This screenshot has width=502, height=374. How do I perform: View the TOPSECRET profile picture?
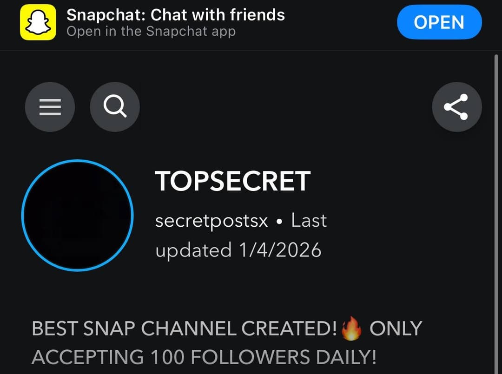[x=78, y=215]
